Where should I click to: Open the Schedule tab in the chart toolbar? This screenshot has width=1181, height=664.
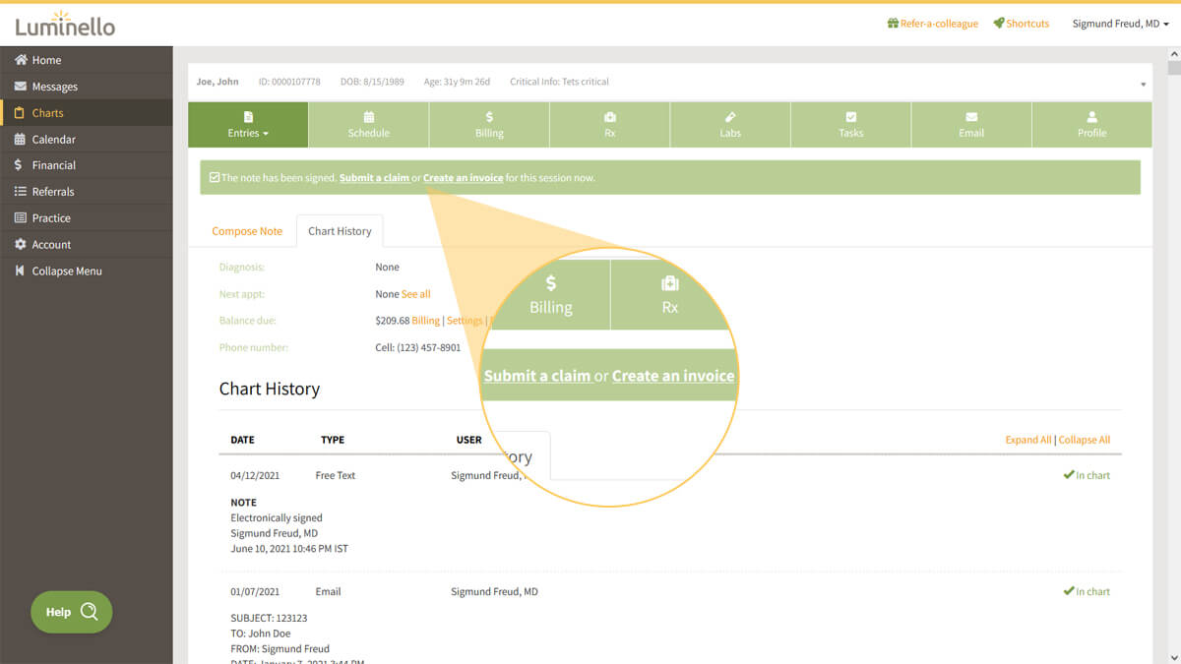368,125
